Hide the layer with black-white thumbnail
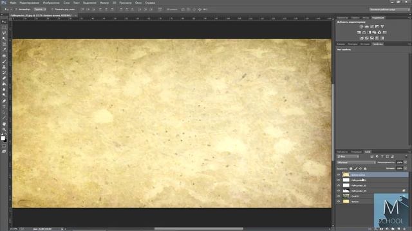 pyautogui.click(x=339, y=191)
